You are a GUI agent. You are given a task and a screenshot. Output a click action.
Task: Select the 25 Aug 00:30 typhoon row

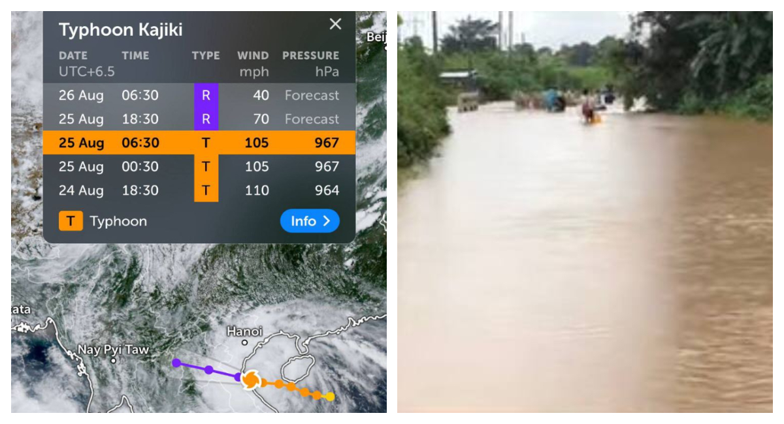coord(199,166)
